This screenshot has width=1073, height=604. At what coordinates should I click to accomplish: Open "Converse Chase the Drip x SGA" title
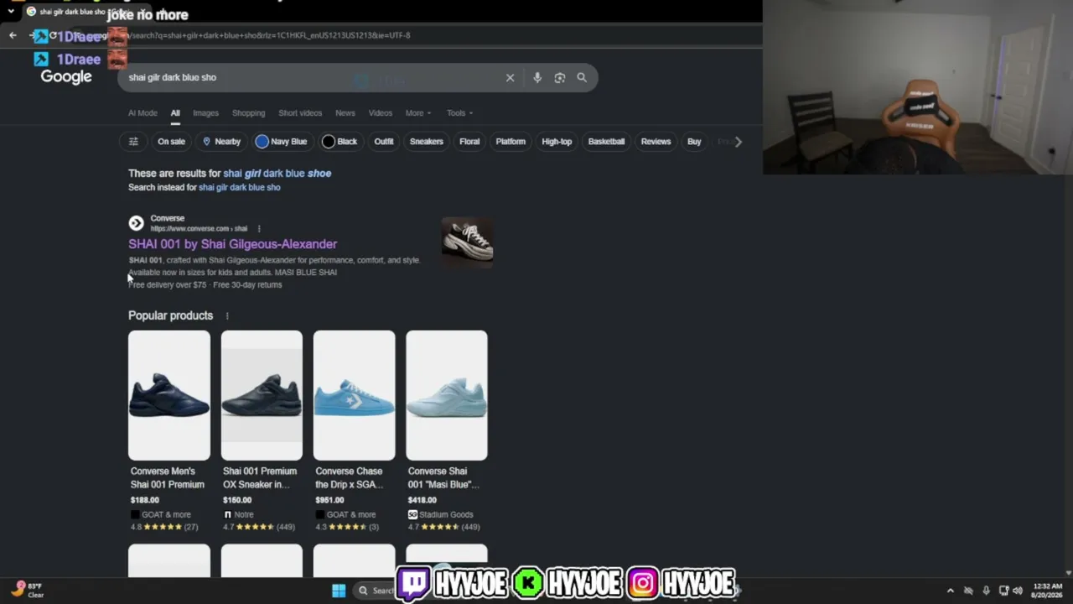click(x=350, y=477)
